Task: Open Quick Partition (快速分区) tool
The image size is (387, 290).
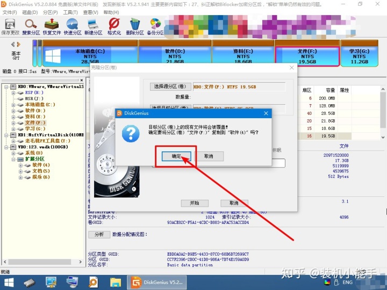Action: click(x=73, y=27)
